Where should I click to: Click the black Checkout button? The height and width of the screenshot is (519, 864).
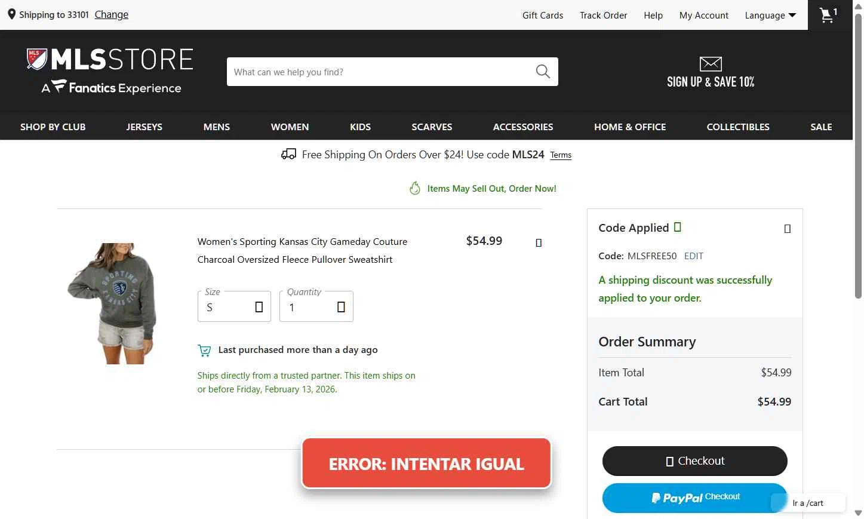[694, 461]
